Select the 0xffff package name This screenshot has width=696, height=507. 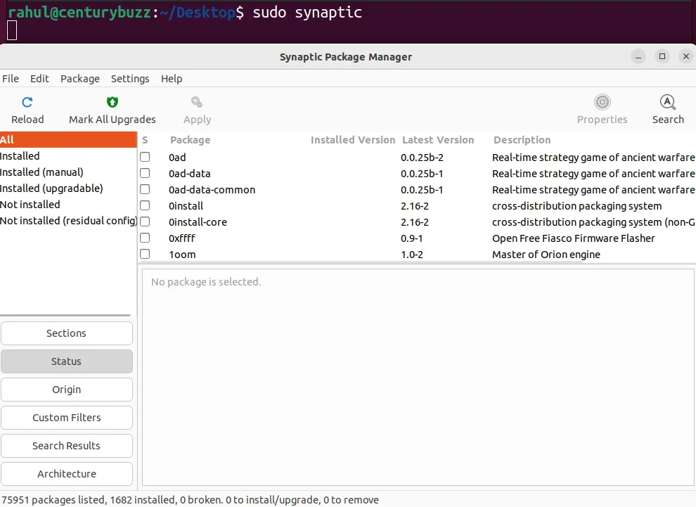pyautogui.click(x=182, y=238)
